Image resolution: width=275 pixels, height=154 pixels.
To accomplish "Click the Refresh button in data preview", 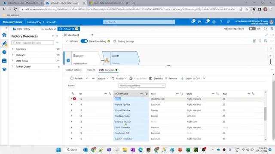I will (x=76, y=78).
